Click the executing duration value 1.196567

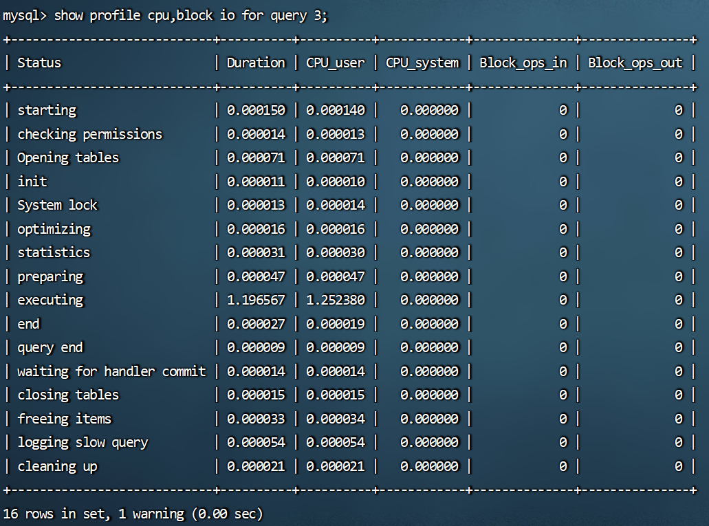pyautogui.click(x=256, y=300)
